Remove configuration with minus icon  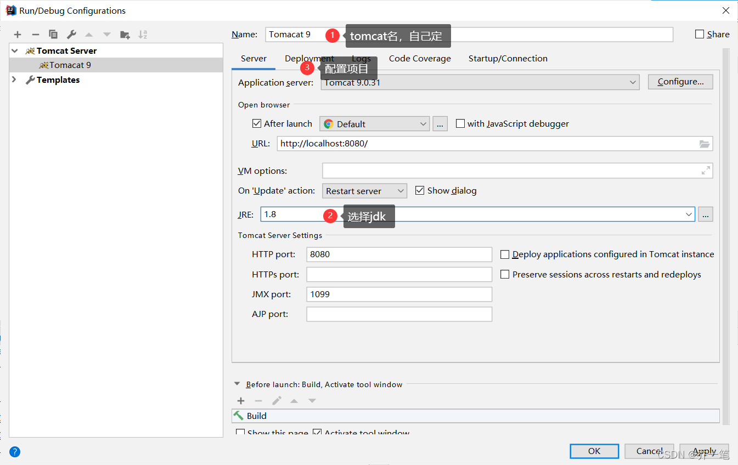click(x=35, y=35)
